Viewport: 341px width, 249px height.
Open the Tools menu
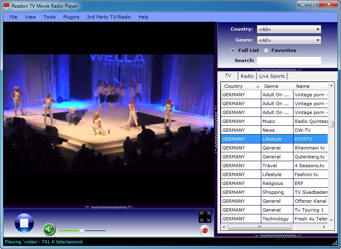(50, 17)
